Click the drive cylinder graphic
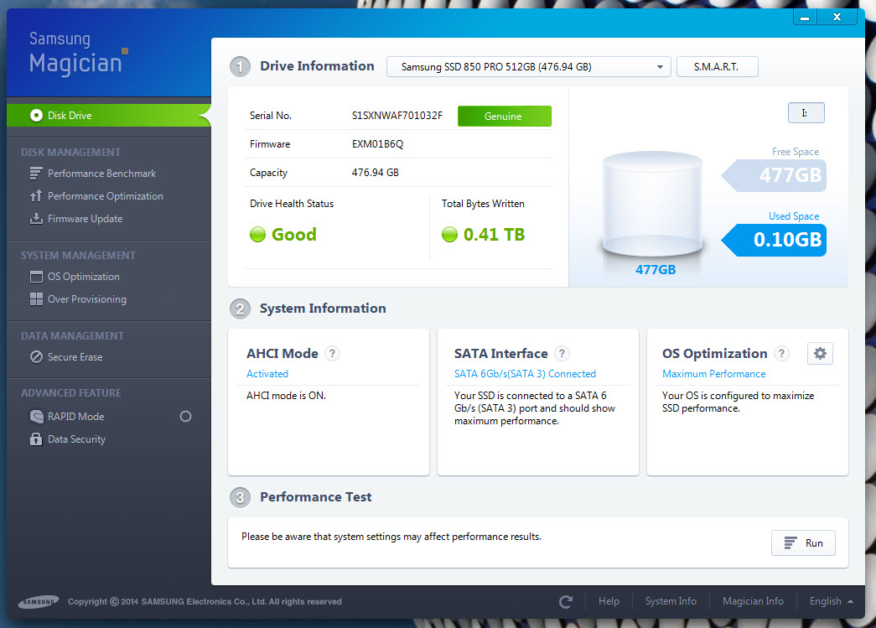The height and width of the screenshot is (628, 876). click(652, 205)
